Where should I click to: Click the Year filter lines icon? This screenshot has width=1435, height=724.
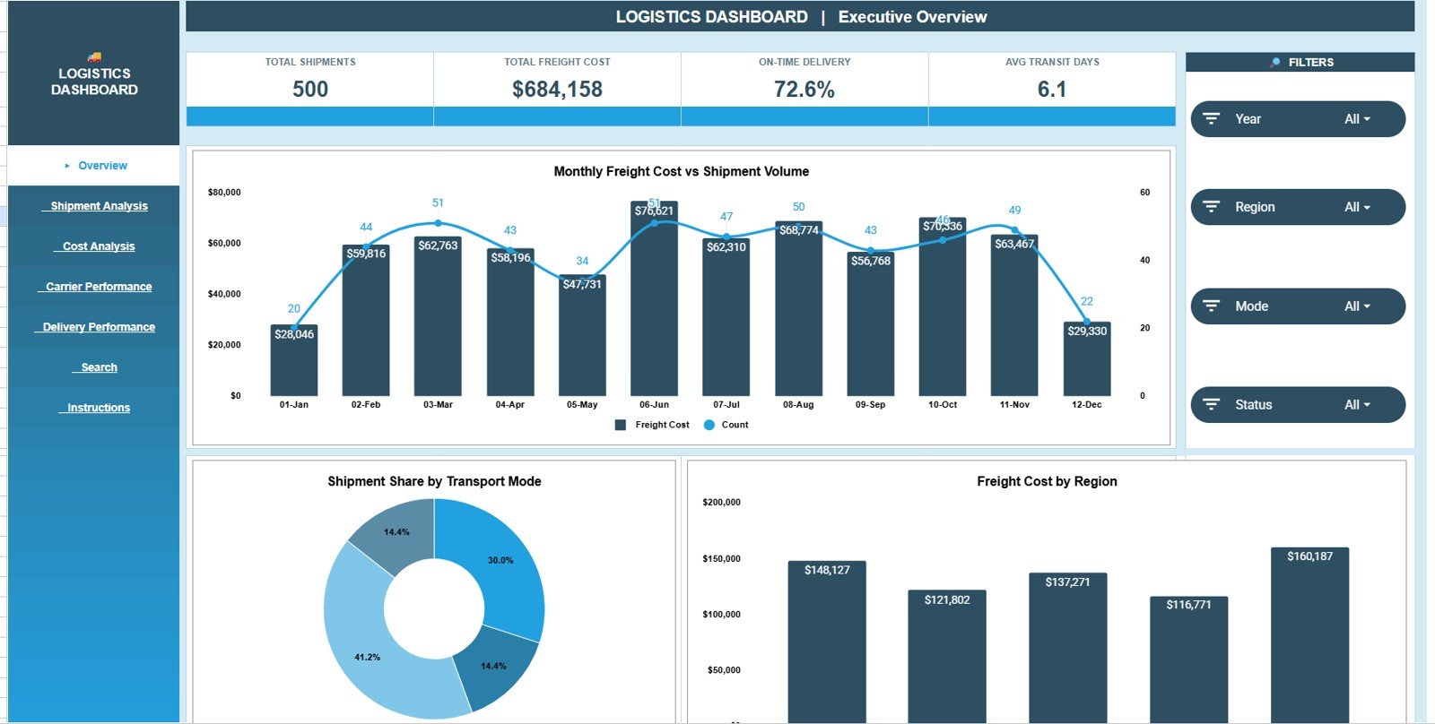point(1211,119)
